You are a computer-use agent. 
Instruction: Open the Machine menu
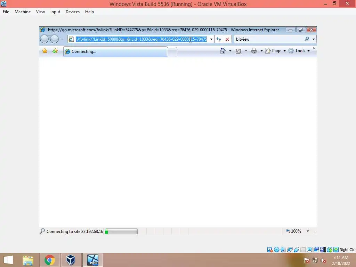23,12
